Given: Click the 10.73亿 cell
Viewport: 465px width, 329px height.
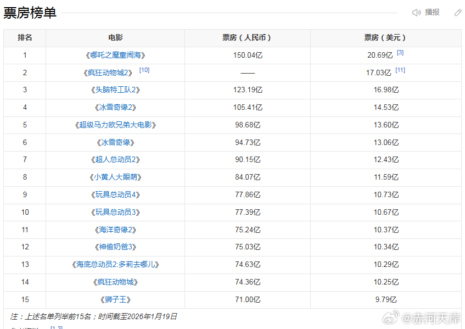Looking at the screenshot, I should [386, 194].
